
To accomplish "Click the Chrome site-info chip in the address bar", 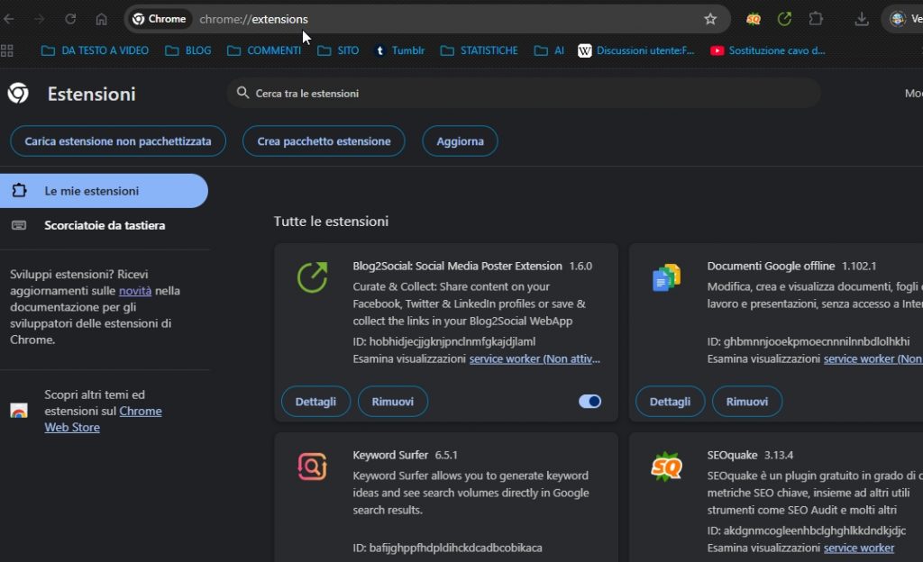I will point(160,19).
